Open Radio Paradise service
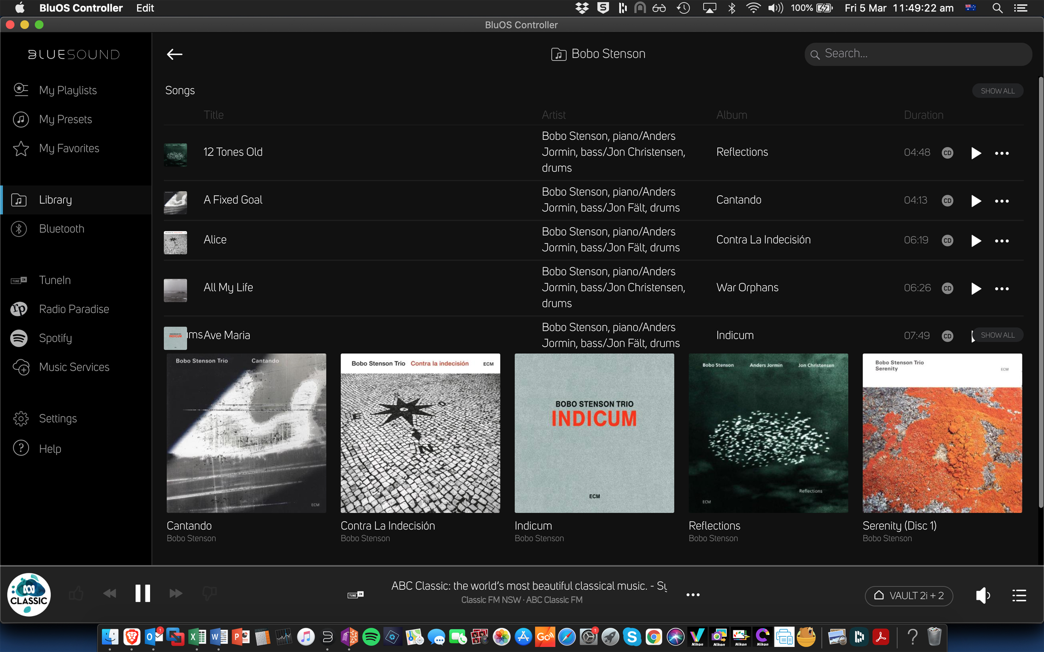The height and width of the screenshot is (652, 1044). pos(74,309)
